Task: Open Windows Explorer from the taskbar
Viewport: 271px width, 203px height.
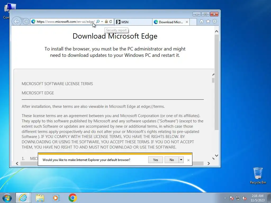Action: point(40,198)
